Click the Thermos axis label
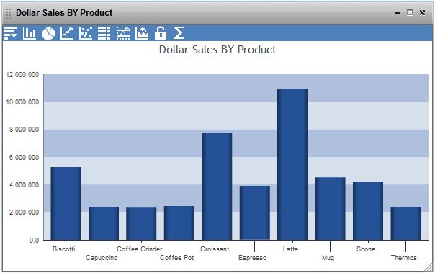This screenshot has height=273, width=435. point(403,258)
